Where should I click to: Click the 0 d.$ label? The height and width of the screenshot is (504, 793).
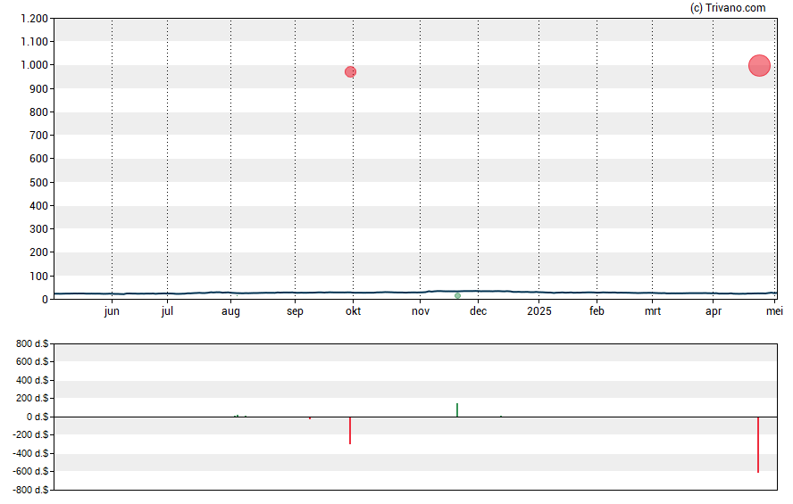[x=38, y=417]
